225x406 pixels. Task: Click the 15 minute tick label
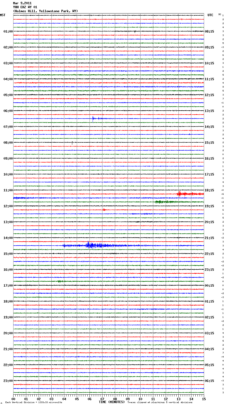[204, 399]
